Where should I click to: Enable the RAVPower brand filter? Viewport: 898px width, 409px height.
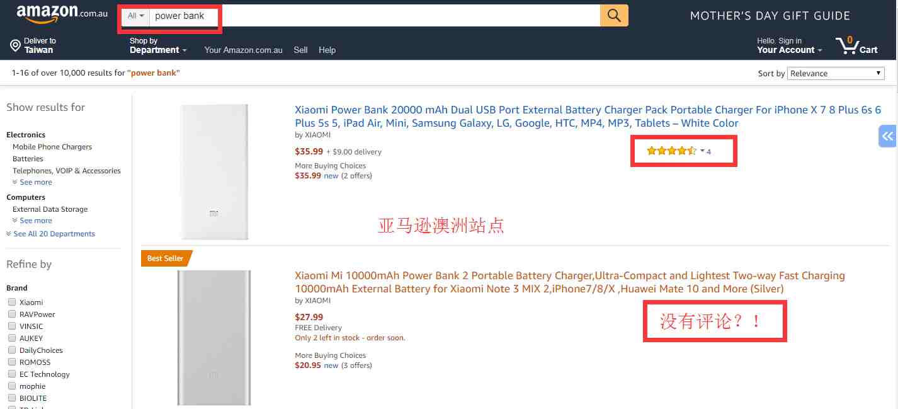[x=11, y=314]
